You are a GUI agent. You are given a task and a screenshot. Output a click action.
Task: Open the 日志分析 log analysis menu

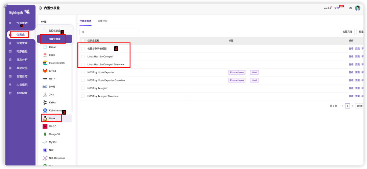point(22,60)
